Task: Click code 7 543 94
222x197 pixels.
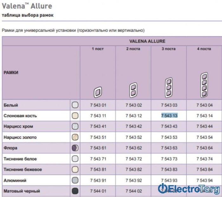Action: click(205, 180)
